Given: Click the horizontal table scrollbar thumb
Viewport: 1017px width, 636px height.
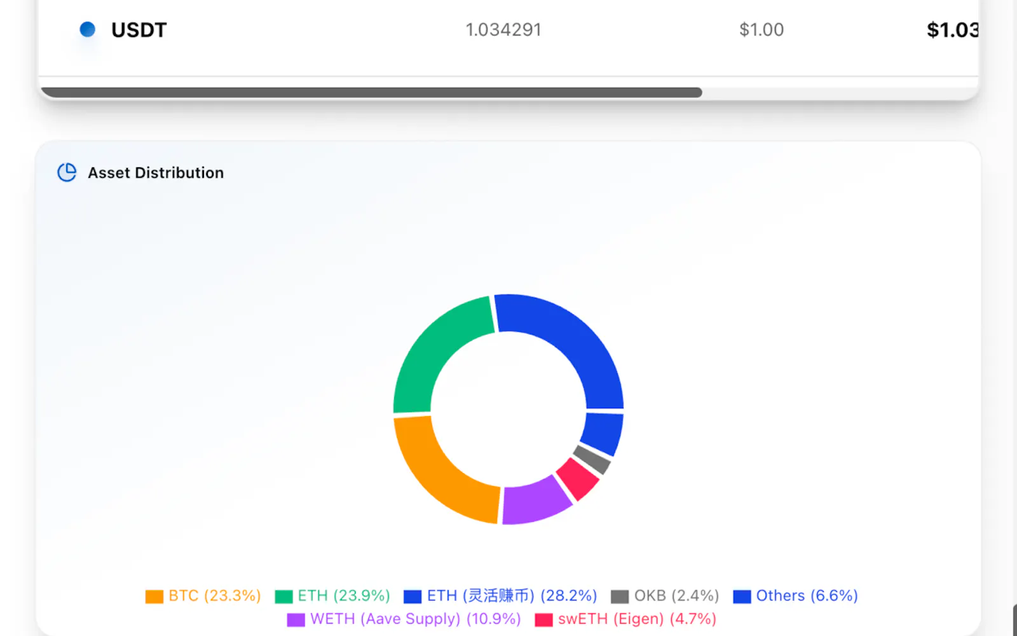Looking at the screenshot, I should click(371, 93).
